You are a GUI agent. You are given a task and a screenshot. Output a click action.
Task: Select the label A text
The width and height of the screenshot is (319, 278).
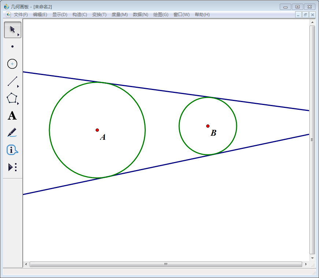click(x=103, y=137)
